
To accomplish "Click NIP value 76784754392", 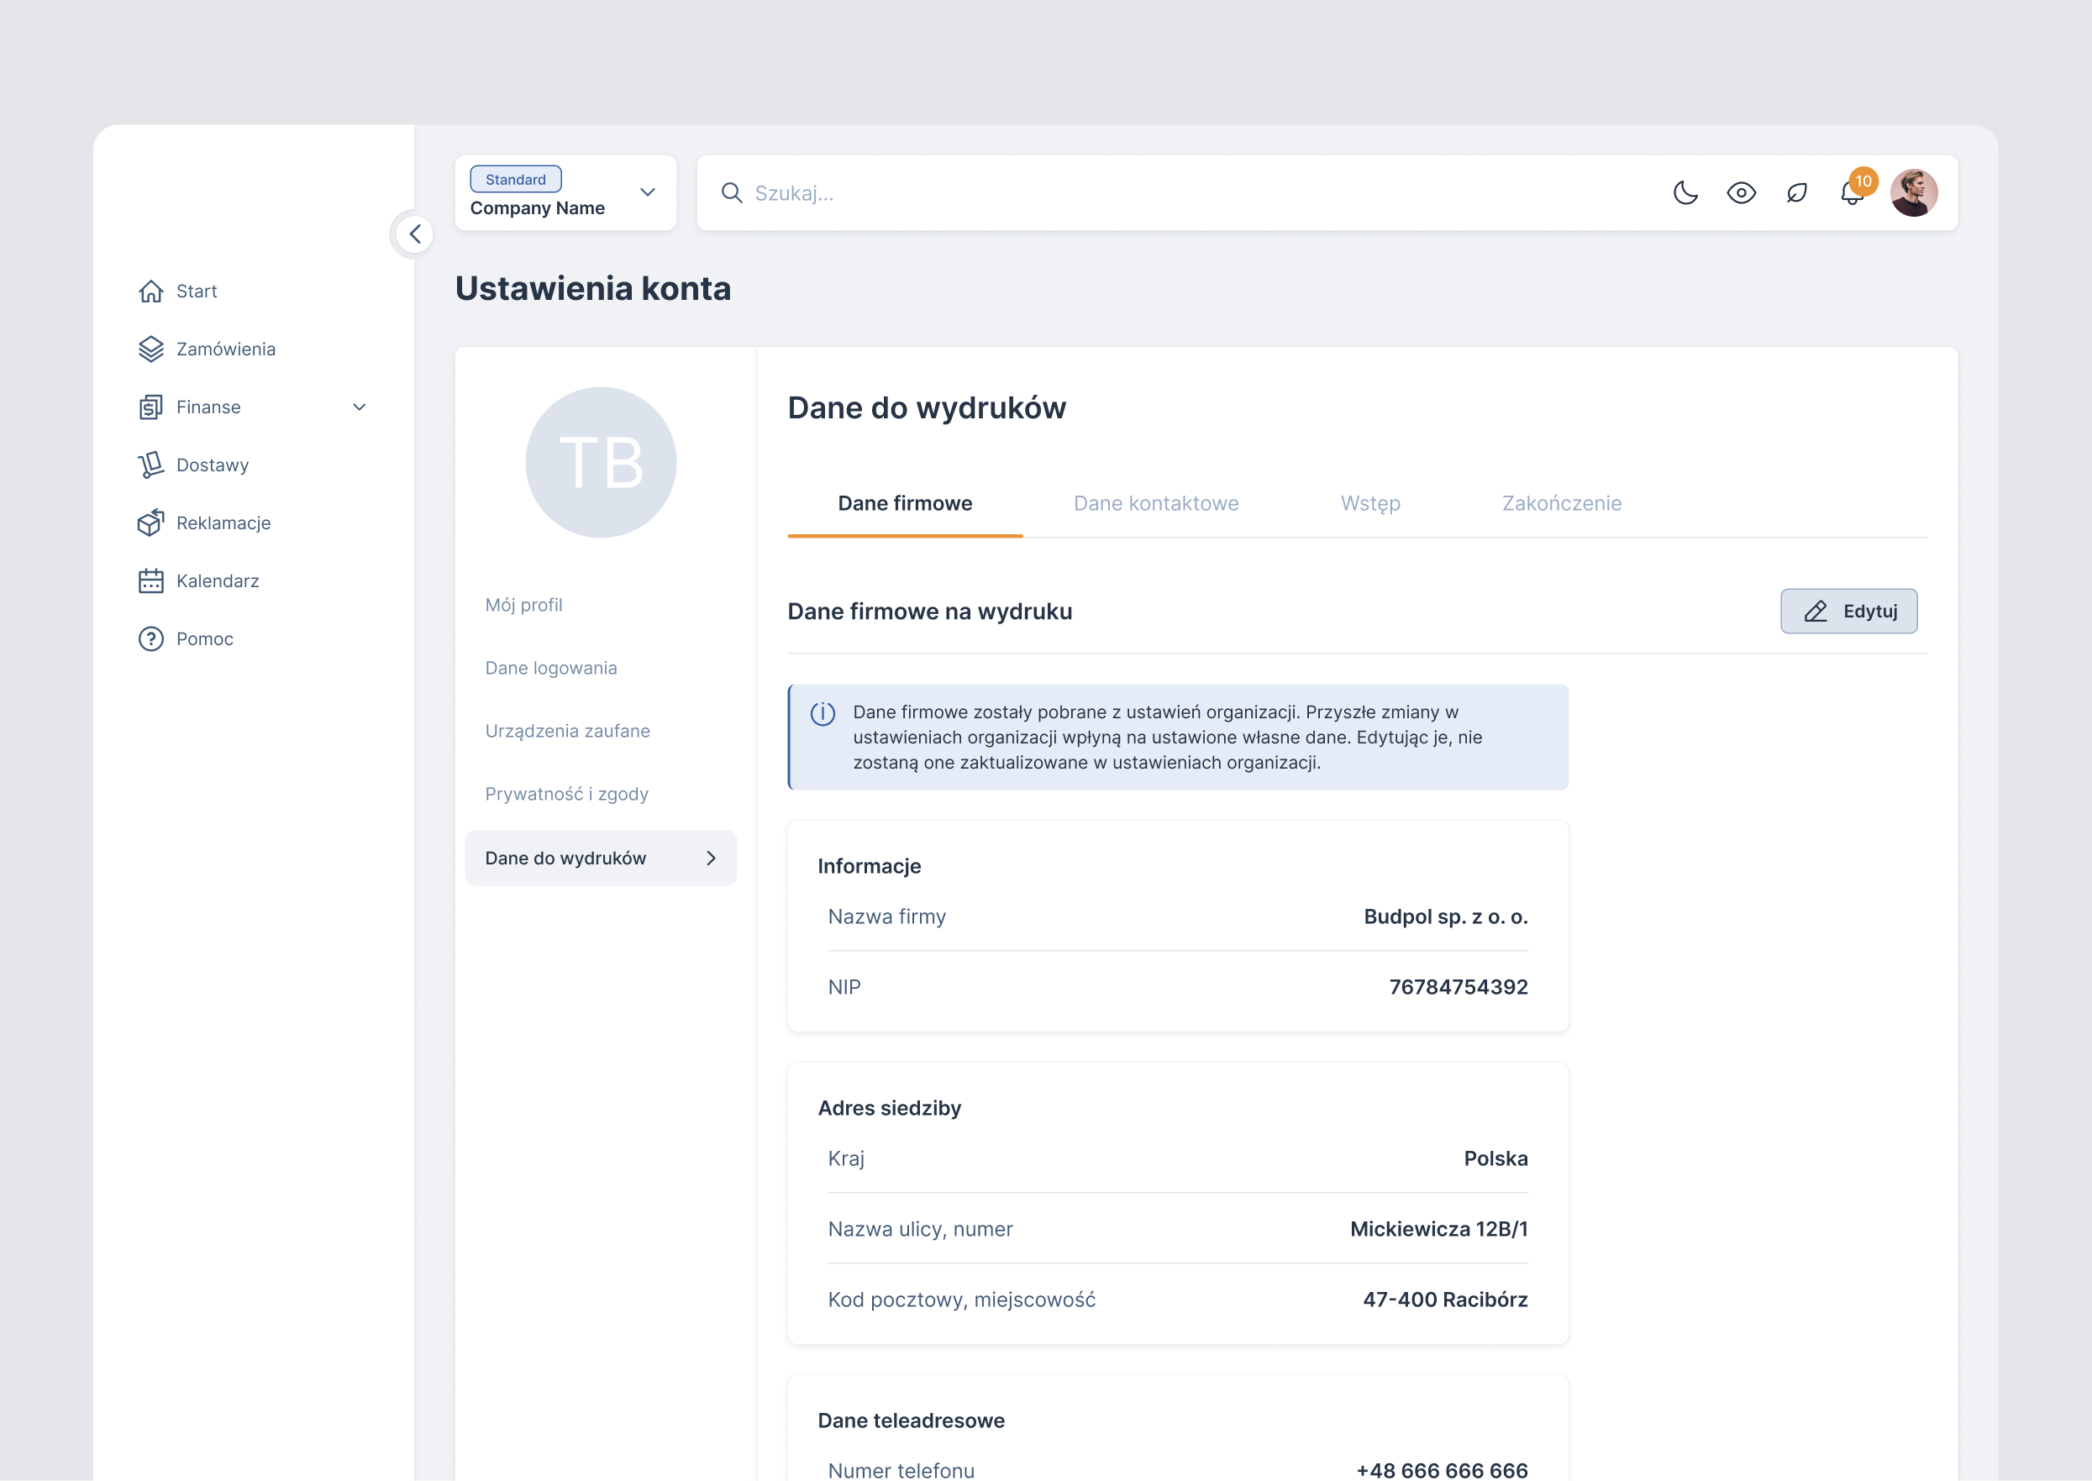I will pyautogui.click(x=1459, y=987).
